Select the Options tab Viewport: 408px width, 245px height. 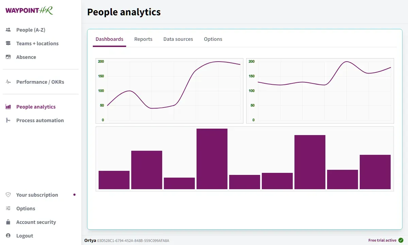[213, 39]
